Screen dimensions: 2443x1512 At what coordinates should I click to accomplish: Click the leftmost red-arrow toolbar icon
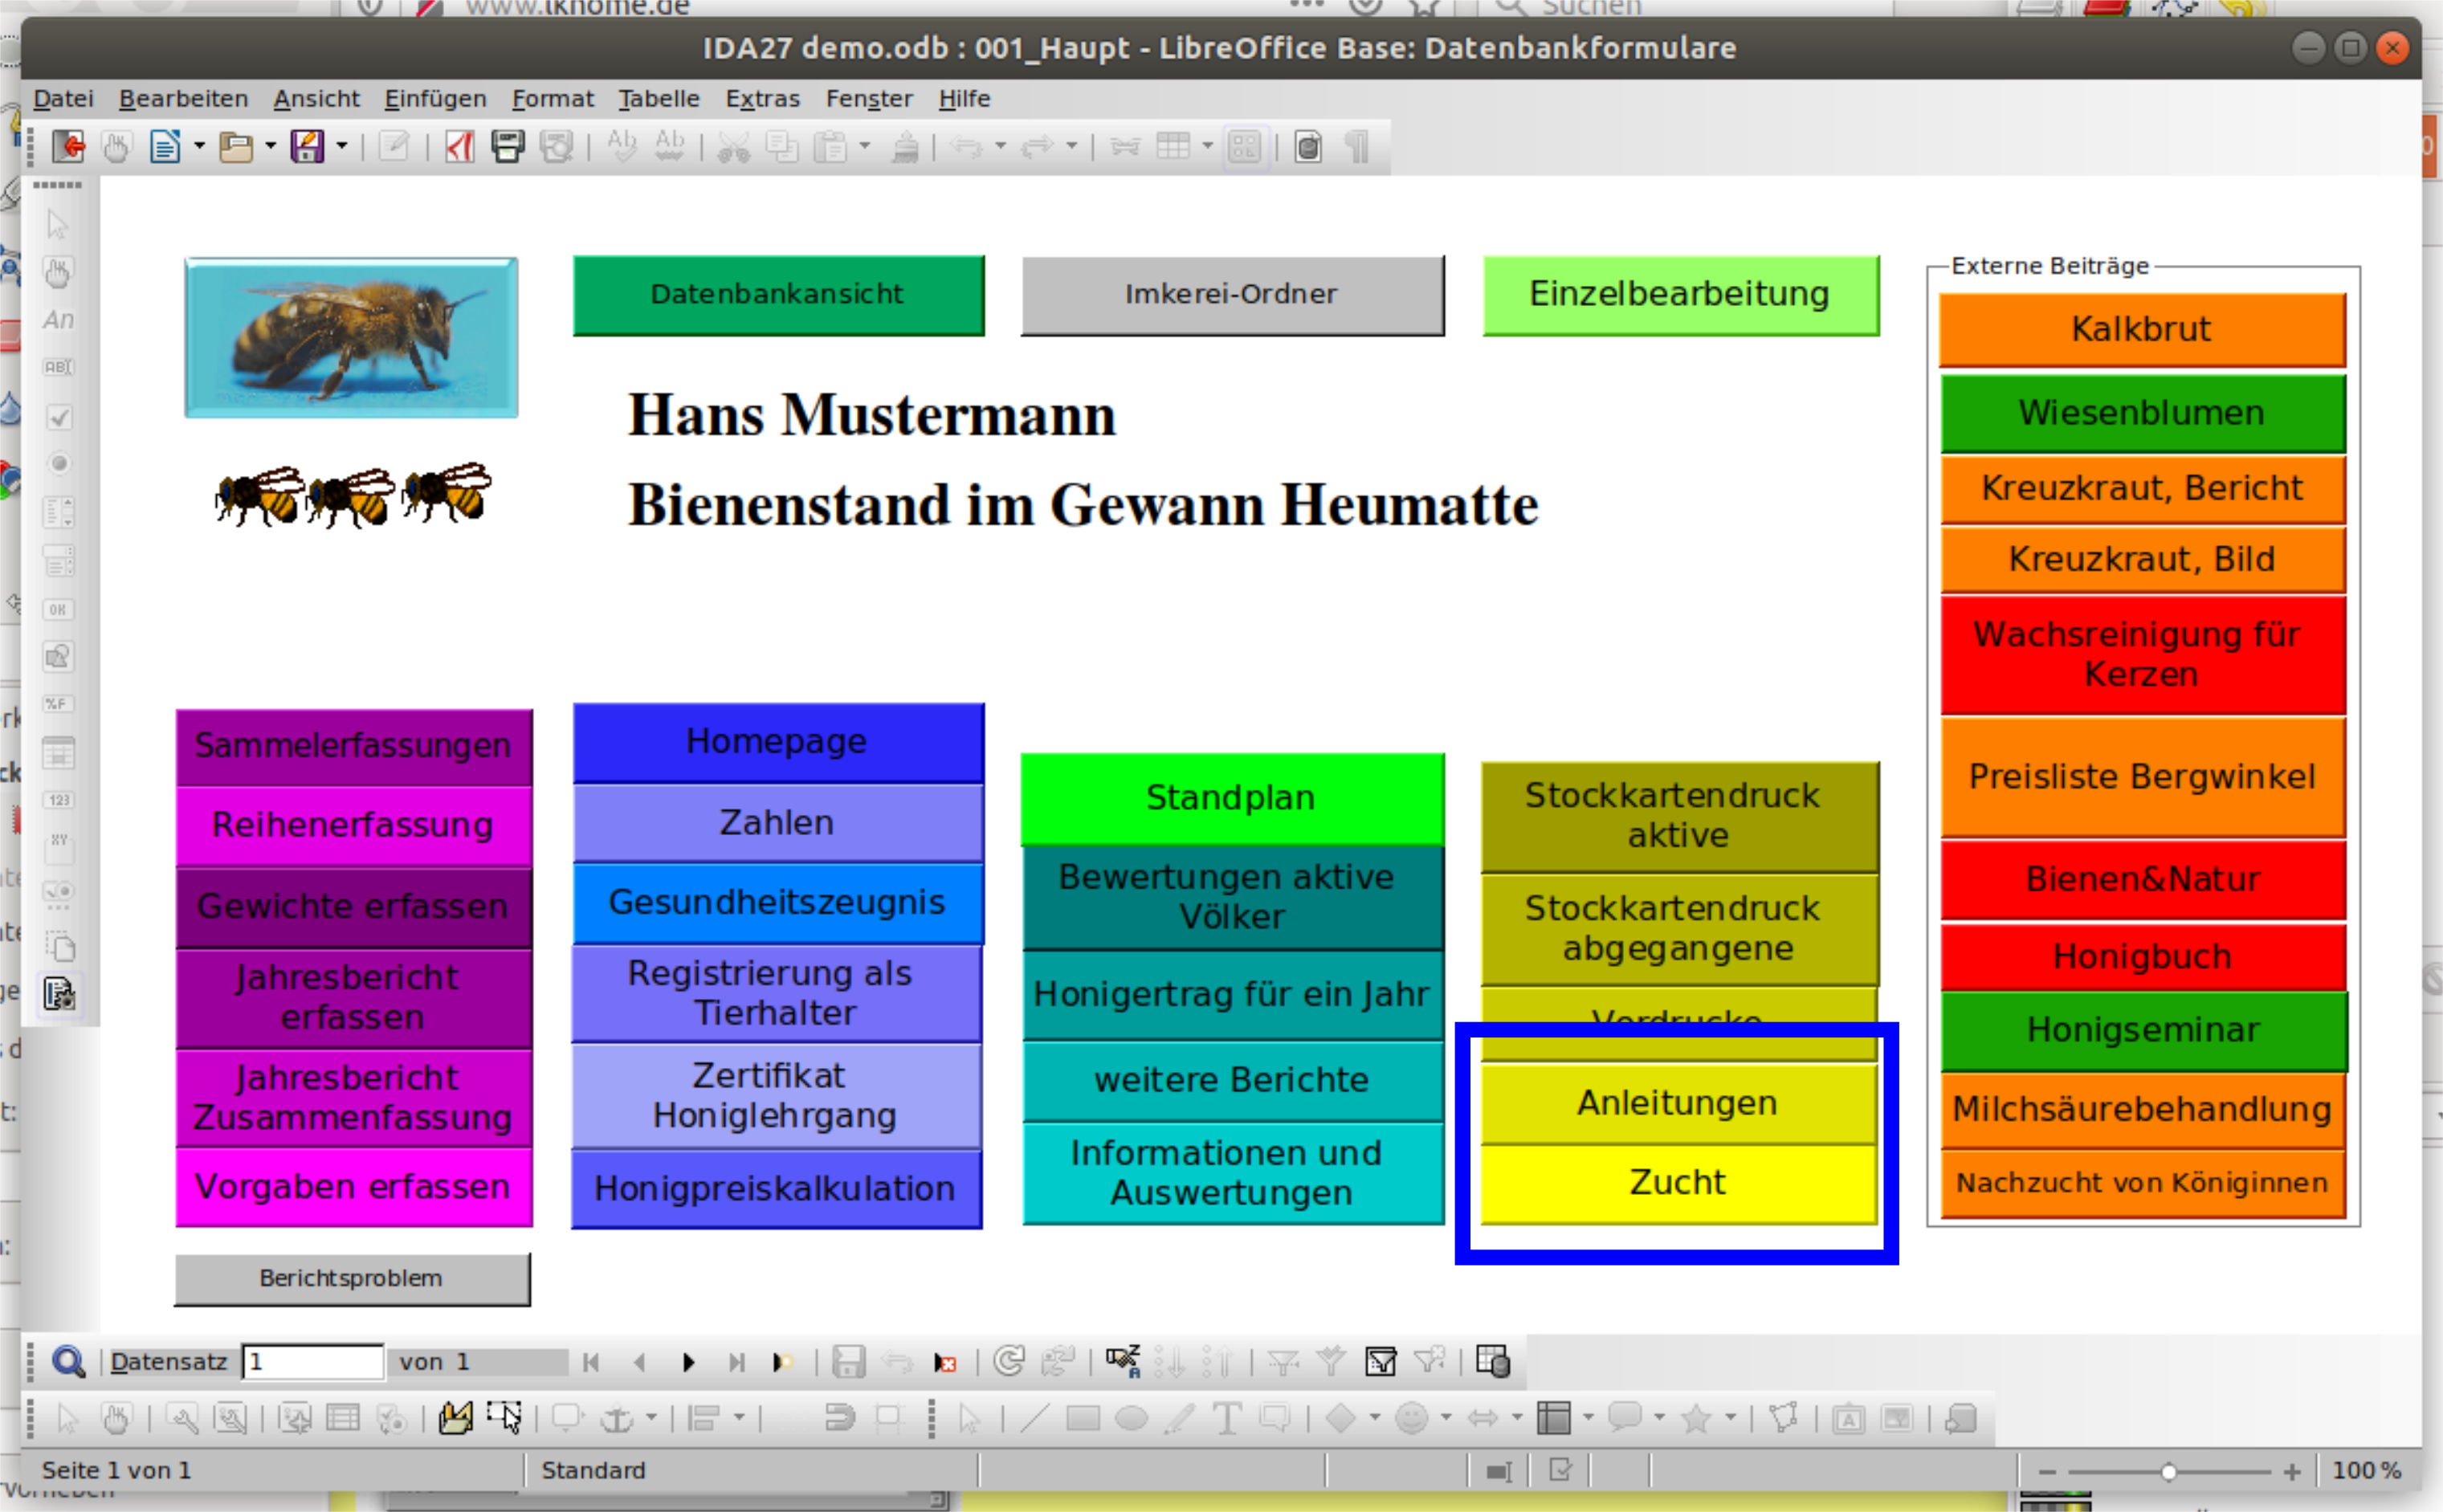pos(69,147)
